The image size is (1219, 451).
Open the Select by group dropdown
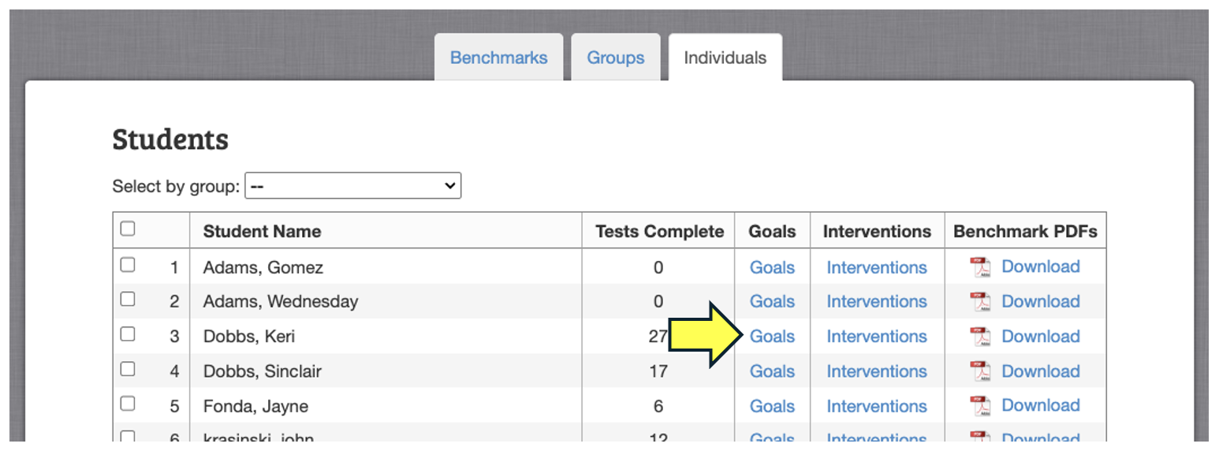tap(352, 186)
